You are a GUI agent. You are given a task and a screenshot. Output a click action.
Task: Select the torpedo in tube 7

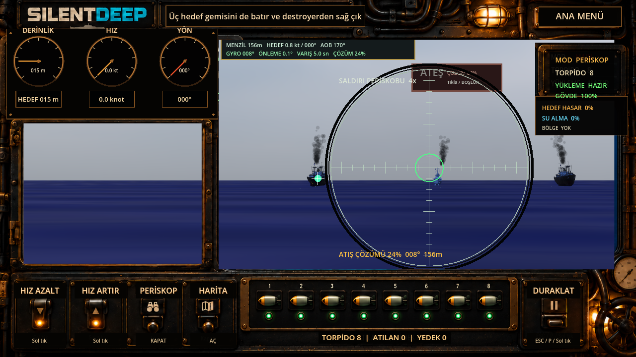pos(458,300)
